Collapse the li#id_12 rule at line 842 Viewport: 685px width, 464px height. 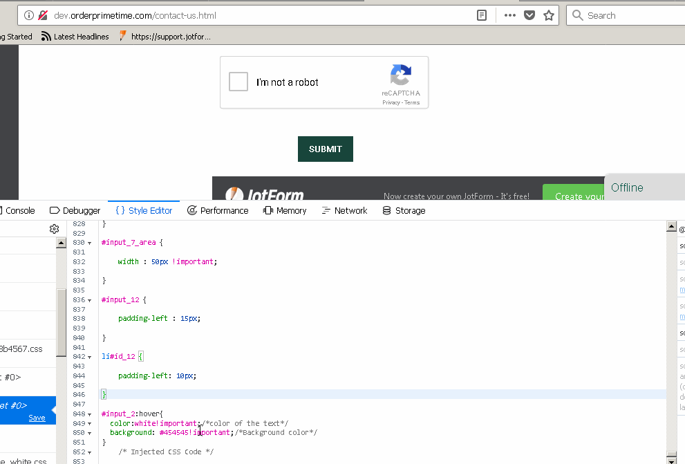coord(89,357)
